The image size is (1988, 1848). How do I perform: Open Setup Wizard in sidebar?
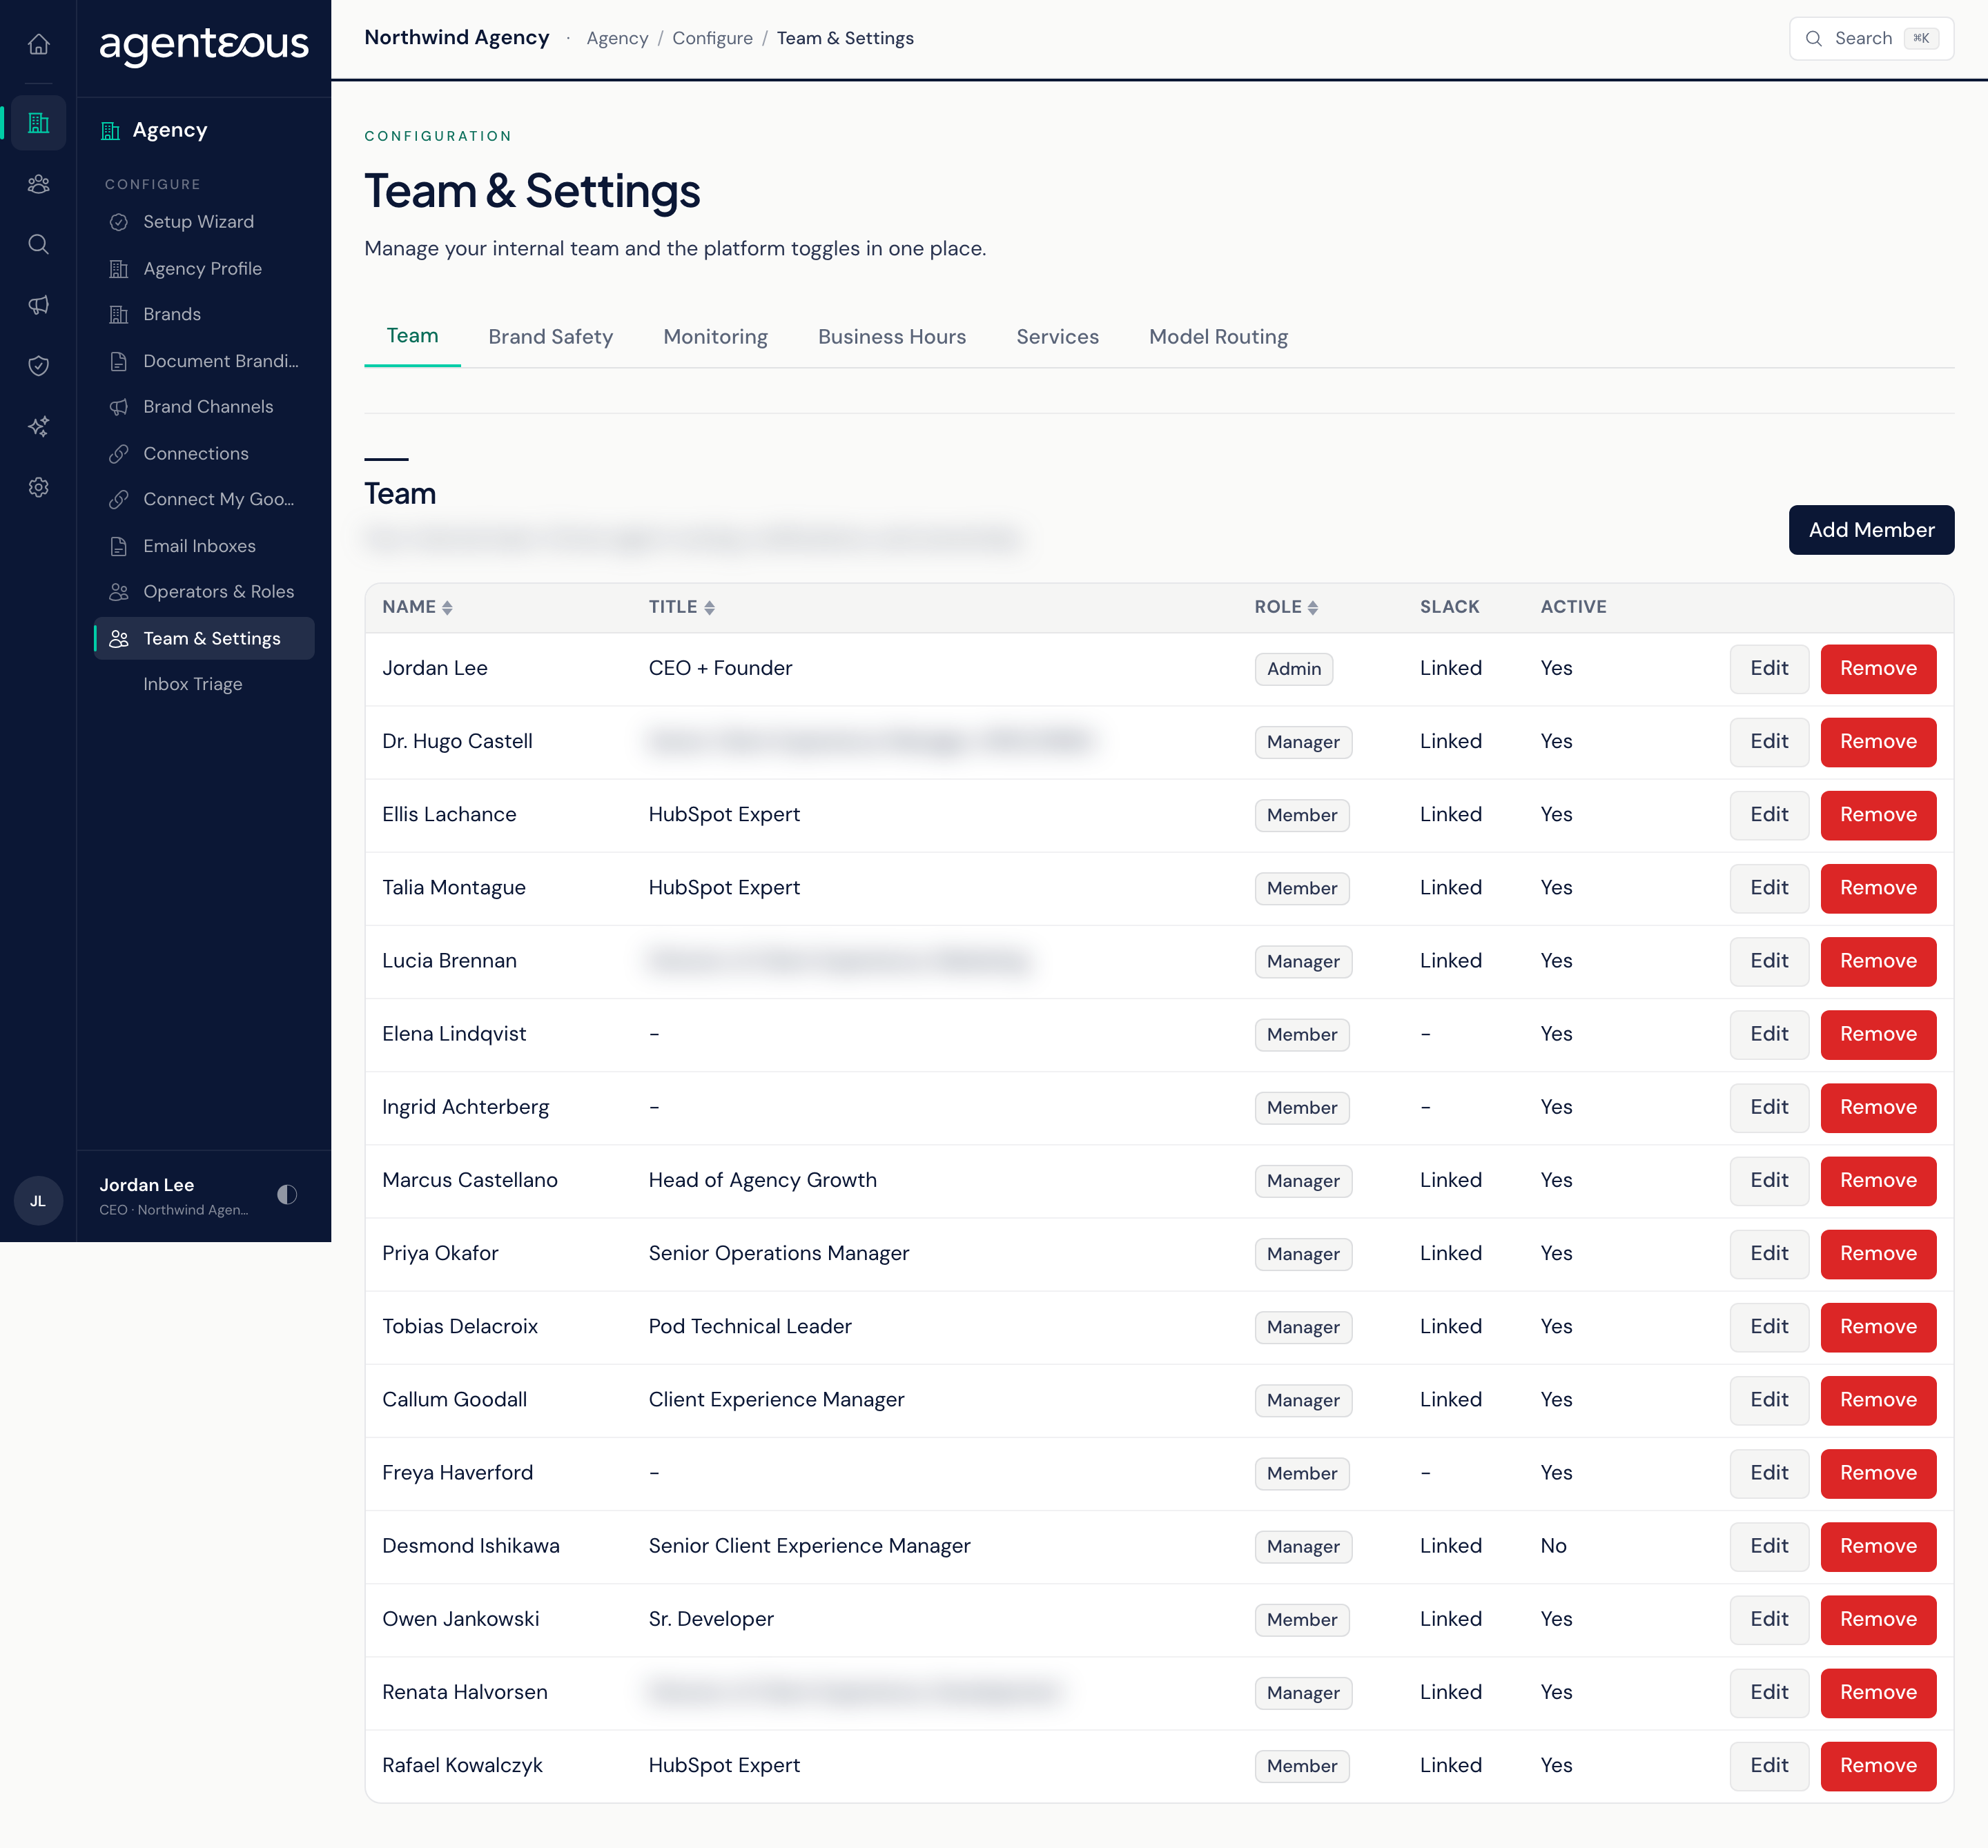pyautogui.click(x=204, y=222)
